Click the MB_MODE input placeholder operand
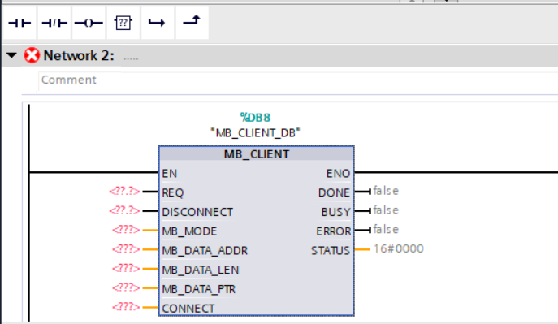The image size is (558, 324). click(126, 230)
